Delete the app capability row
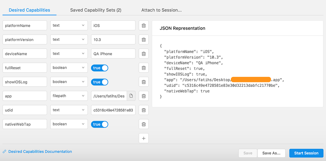The image size is (326, 161). (144, 96)
